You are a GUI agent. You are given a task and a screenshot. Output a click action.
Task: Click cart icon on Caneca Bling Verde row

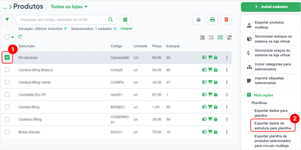[210, 82]
